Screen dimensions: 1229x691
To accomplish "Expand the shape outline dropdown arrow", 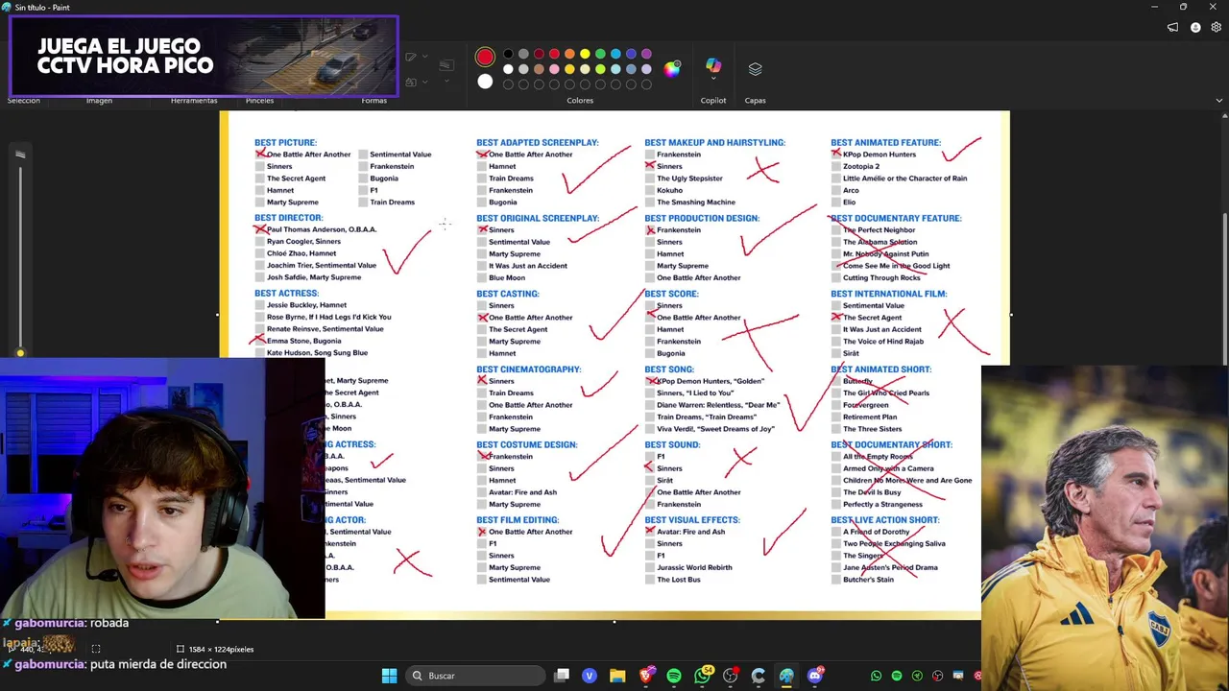I will (x=424, y=58).
